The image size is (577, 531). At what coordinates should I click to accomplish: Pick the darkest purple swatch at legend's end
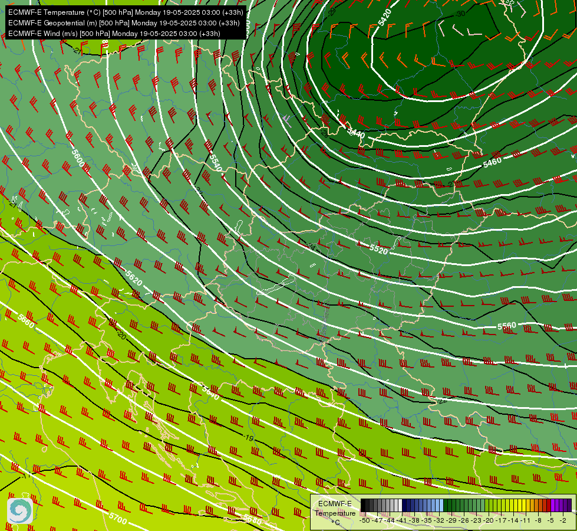pos(569,505)
